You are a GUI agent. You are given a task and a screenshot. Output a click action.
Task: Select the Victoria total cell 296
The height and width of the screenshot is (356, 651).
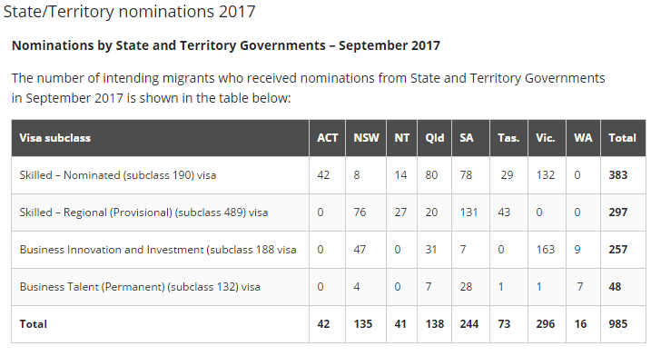tap(545, 324)
